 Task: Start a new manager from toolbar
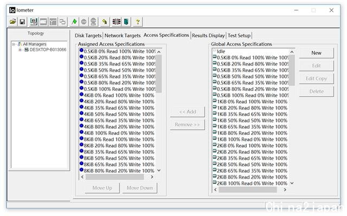pos(34,22)
